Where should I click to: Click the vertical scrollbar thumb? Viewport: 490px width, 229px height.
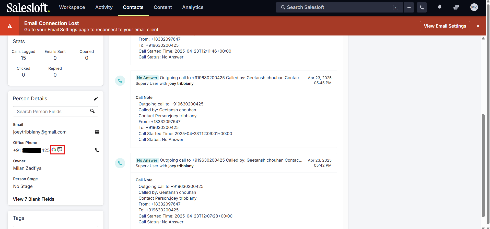pos(483,166)
